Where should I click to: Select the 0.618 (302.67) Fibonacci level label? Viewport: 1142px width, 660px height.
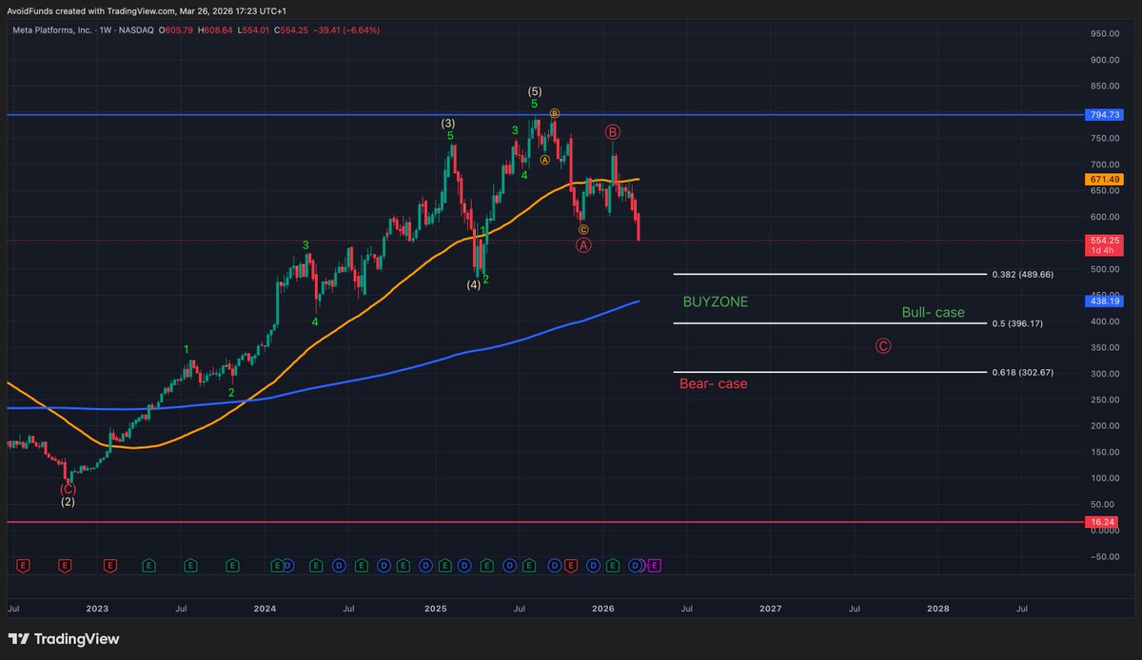click(x=1023, y=372)
